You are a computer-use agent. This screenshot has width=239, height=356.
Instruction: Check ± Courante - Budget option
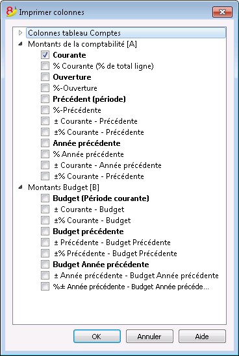(45, 209)
